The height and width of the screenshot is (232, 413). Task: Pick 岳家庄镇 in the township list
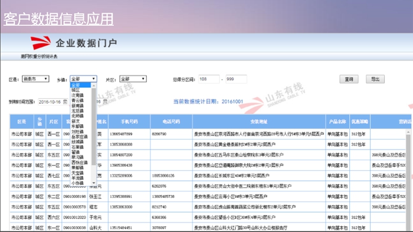click(79, 137)
